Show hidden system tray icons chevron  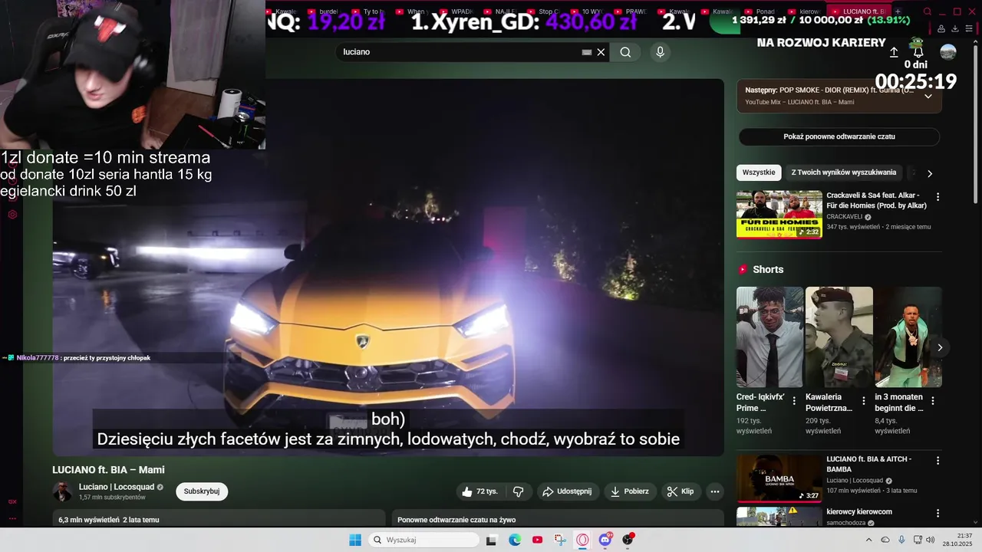coord(869,540)
